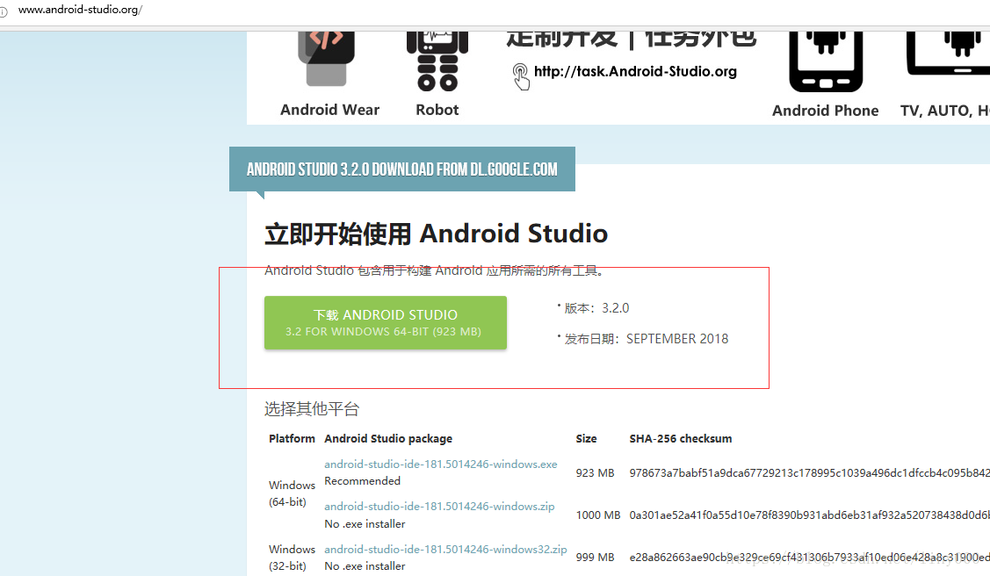Image resolution: width=990 pixels, height=576 pixels.
Task: Click the Robot label text
Action: tap(437, 110)
